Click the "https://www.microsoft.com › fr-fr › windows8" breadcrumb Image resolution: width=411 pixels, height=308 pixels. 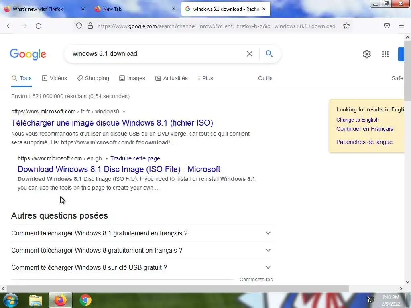(65, 111)
